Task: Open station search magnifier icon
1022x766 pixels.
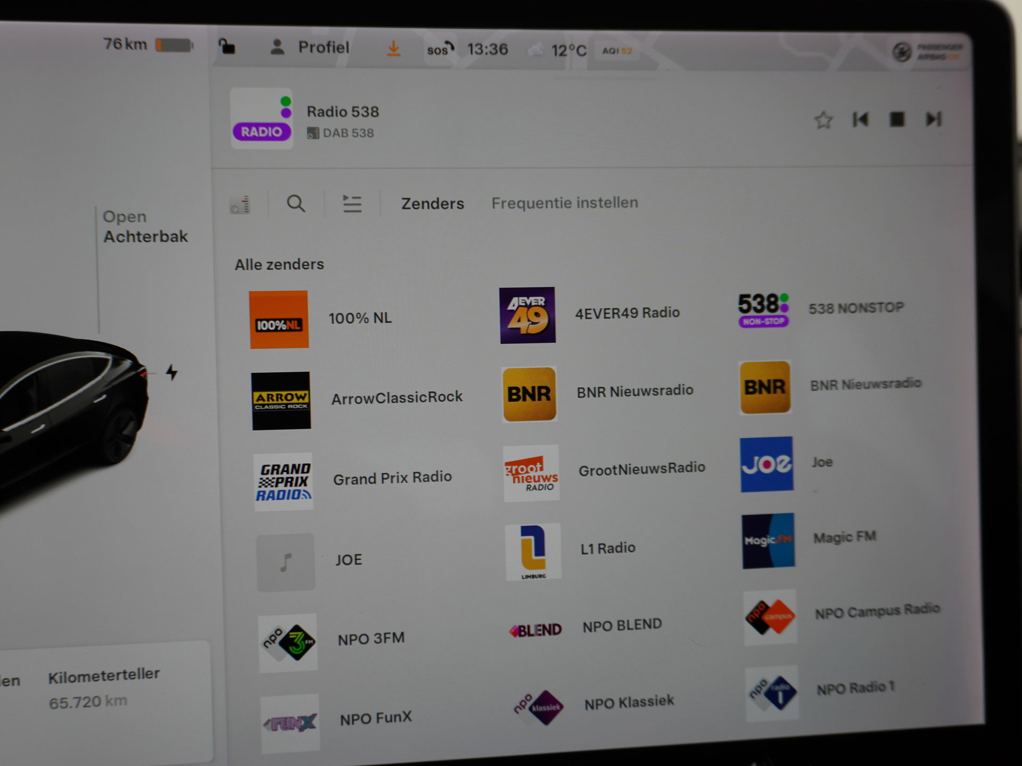Action: pos(296,203)
